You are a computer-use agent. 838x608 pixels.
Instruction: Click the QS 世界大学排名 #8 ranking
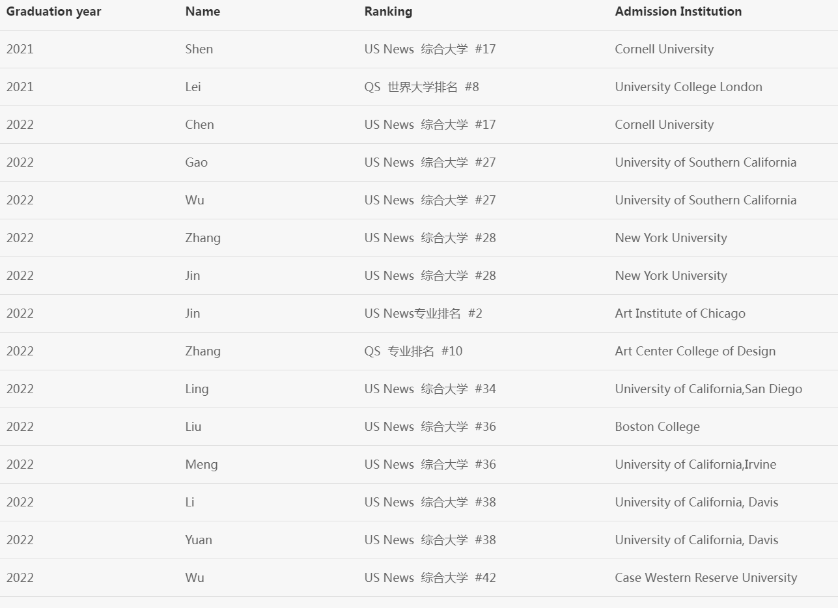pyautogui.click(x=421, y=87)
